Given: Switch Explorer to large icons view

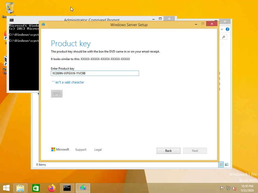Looking at the screenshot, I should point(227,164).
